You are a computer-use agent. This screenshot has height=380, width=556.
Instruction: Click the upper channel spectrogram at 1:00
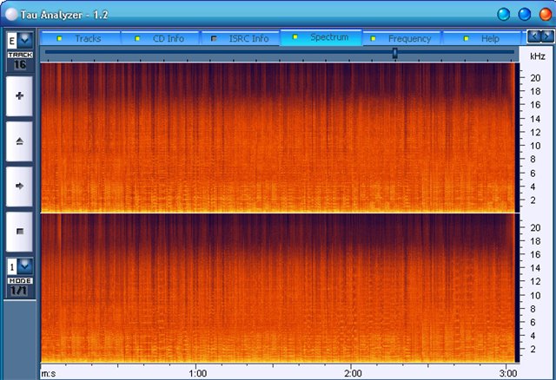(x=197, y=137)
